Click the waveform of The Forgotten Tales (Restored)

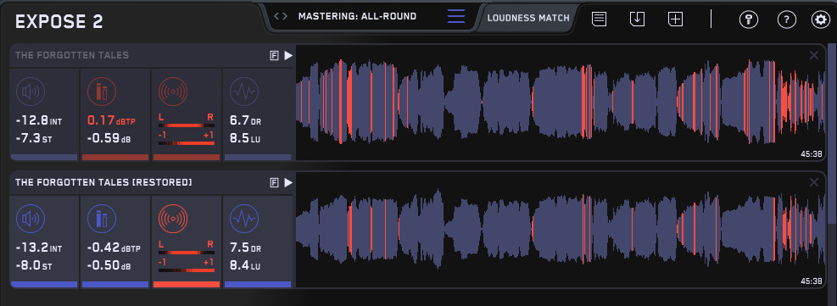(561, 229)
